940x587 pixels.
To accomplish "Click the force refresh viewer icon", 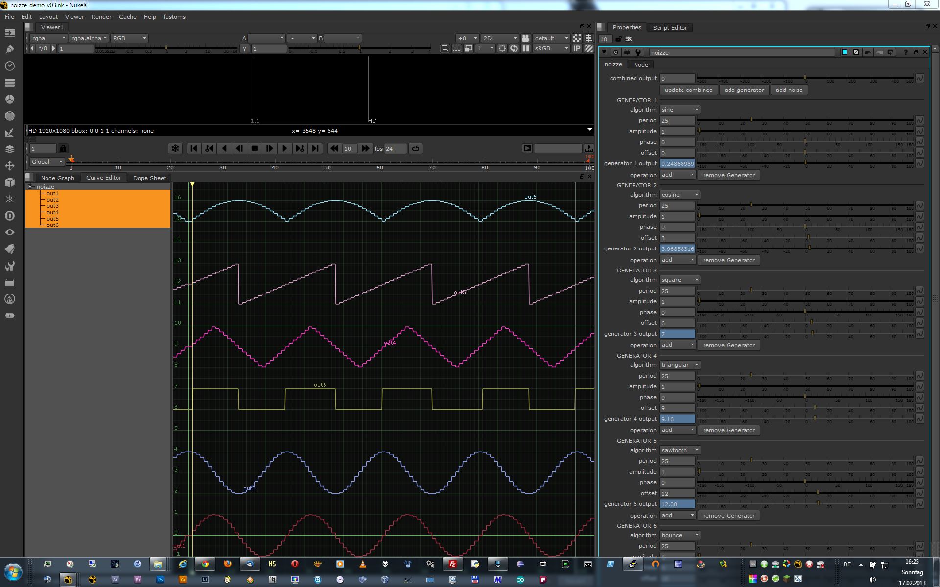I will coord(514,48).
